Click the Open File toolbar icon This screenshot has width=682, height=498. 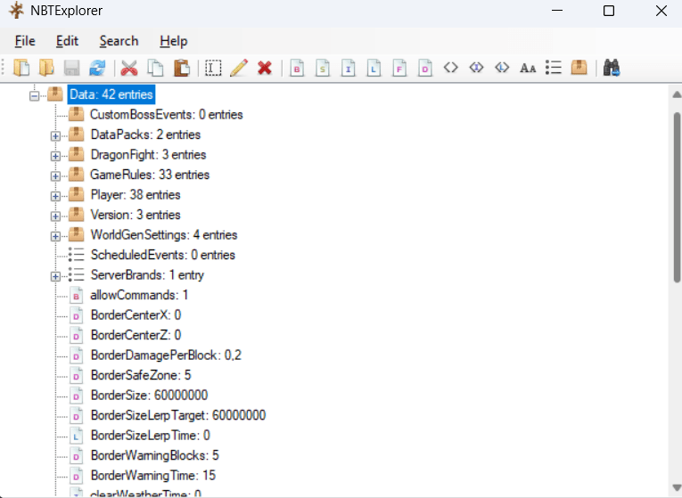pos(22,68)
